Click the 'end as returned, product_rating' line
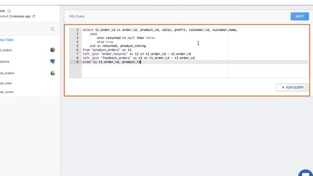The height and width of the screenshot is (176, 313). pos(118,46)
